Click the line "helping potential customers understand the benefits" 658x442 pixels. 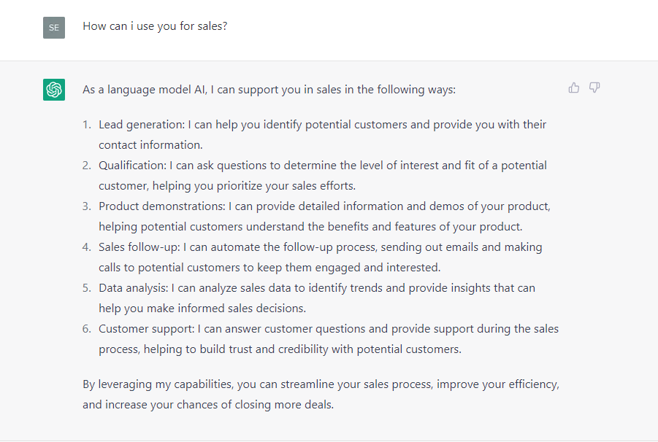point(310,227)
